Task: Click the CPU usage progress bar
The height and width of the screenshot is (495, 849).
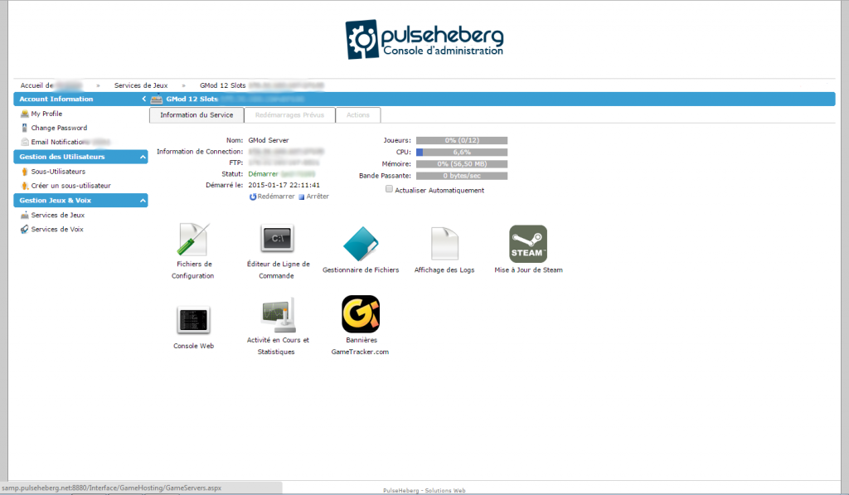Action: pos(461,153)
